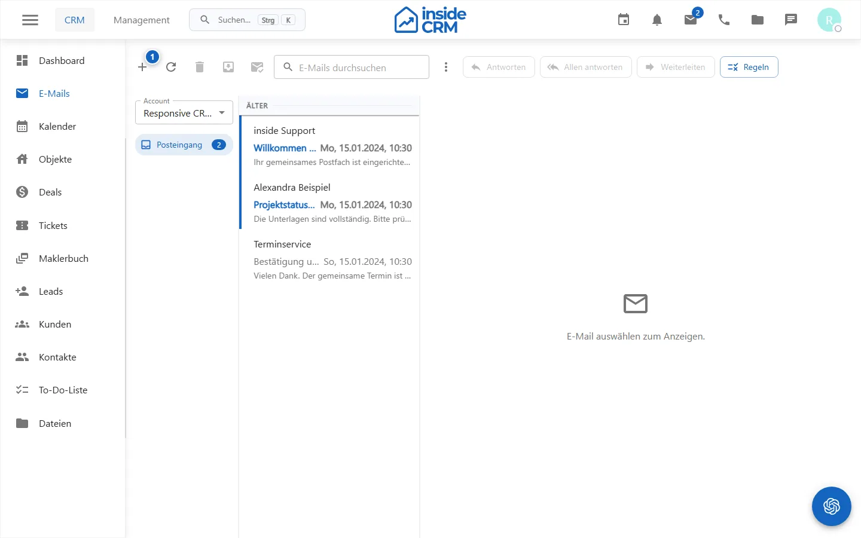Click the Tickets icon in sidebar

point(22,225)
